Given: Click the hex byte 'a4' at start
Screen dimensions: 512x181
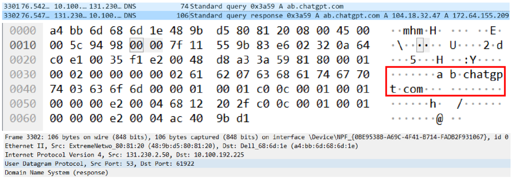Looking at the screenshot, I should point(57,31).
